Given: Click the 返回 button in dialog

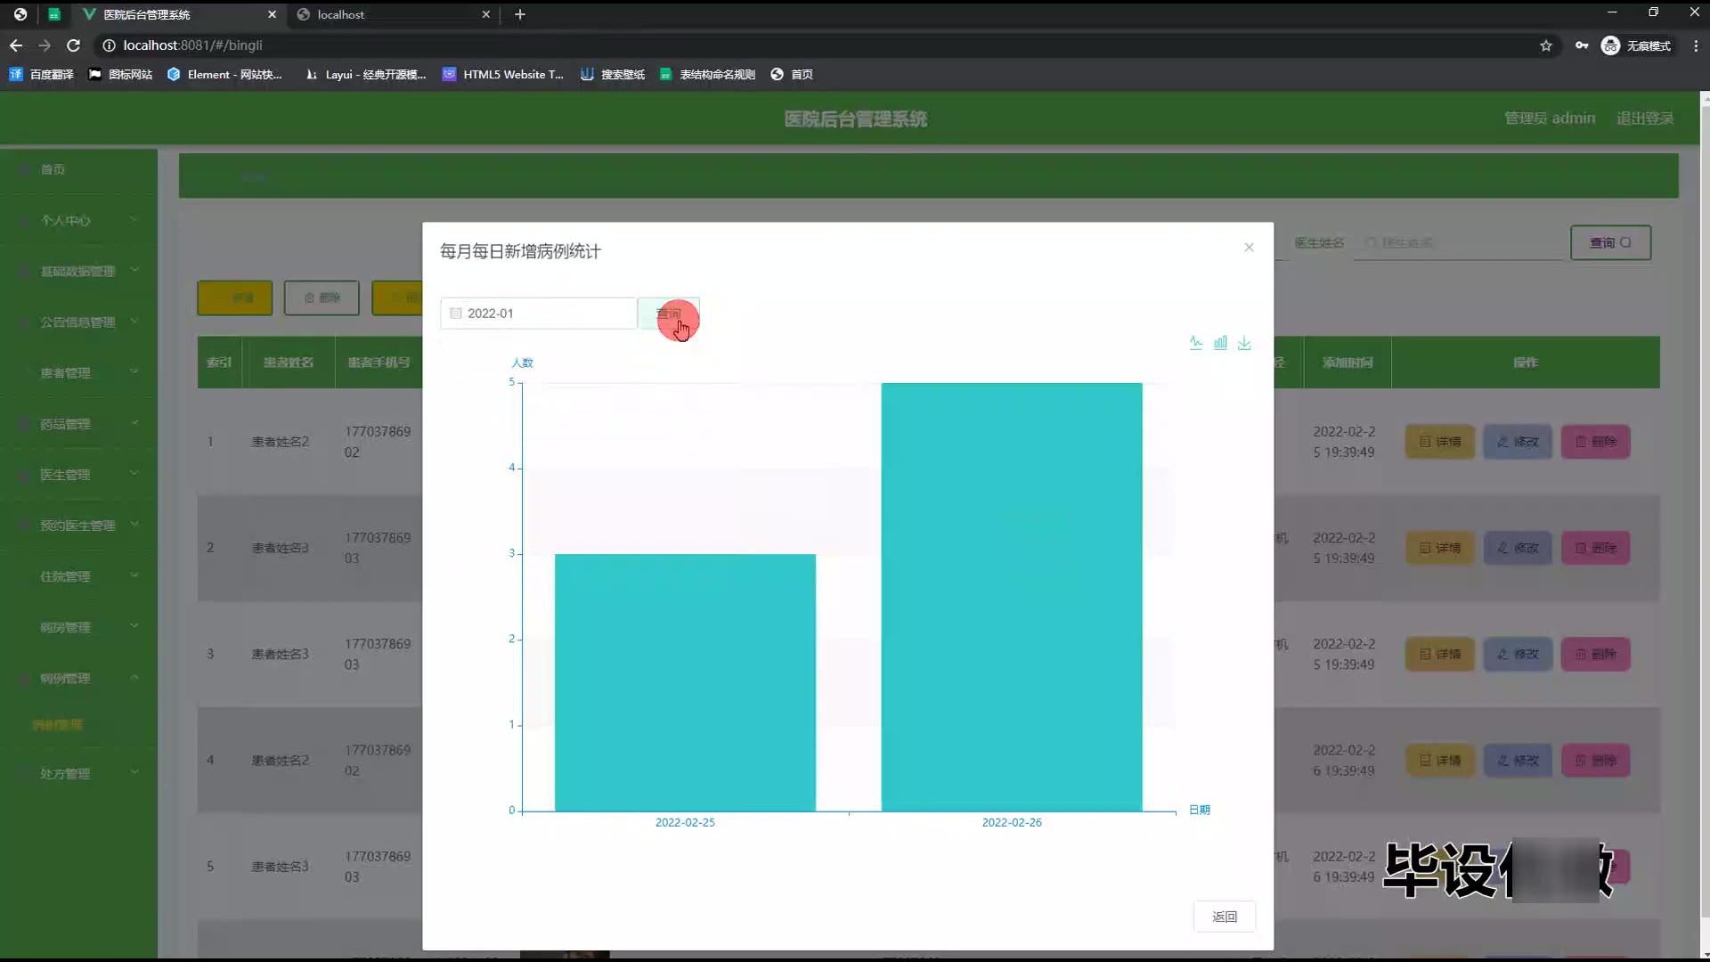Looking at the screenshot, I should [x=1225, y=917].
